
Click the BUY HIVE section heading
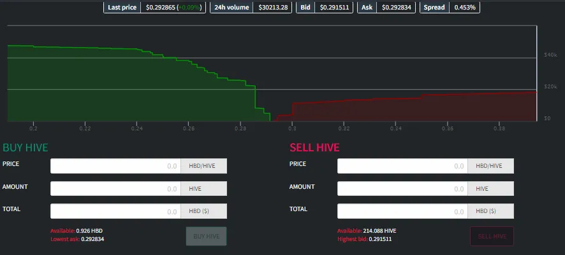26,148
